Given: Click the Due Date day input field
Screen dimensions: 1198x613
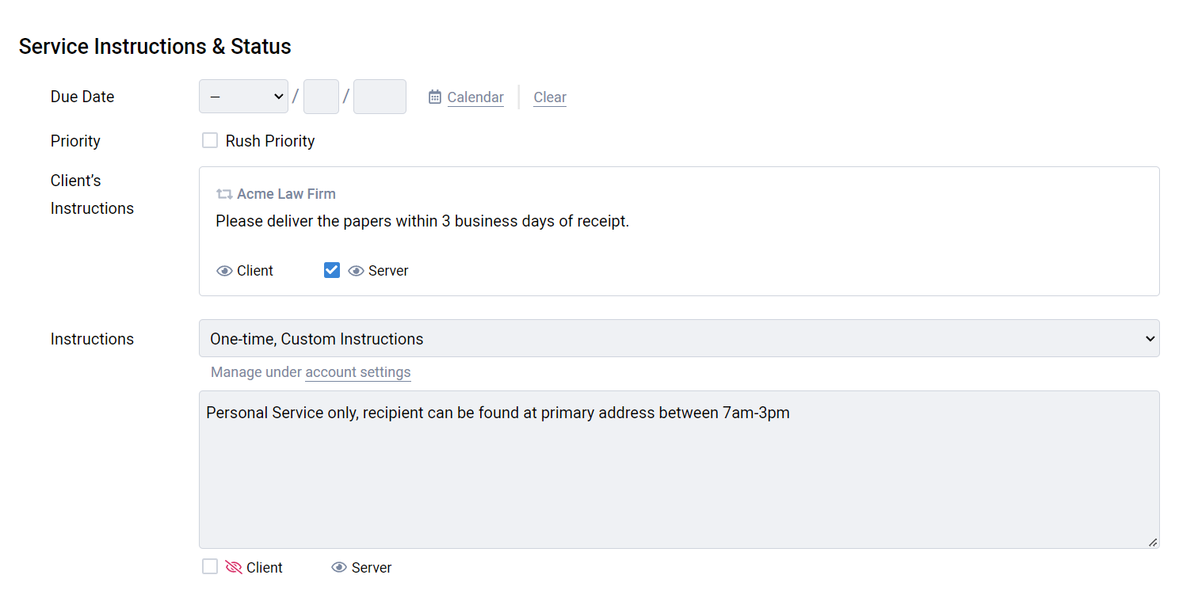Looking at the screenshot, I should point(321,97).
